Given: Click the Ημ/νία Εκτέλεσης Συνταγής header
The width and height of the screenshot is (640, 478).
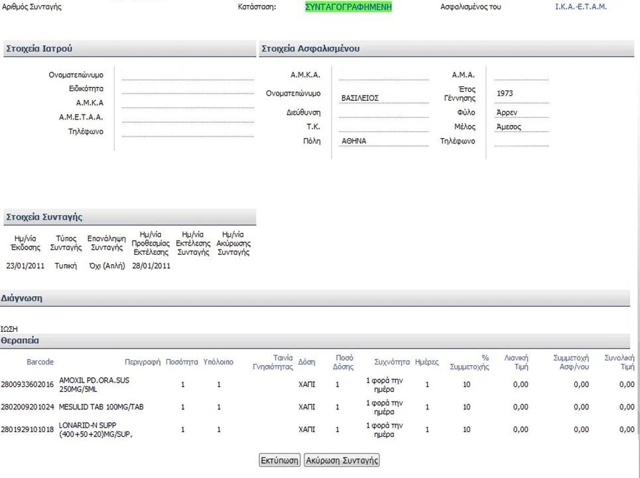Looking at the screenshot, I should [193, 243].
